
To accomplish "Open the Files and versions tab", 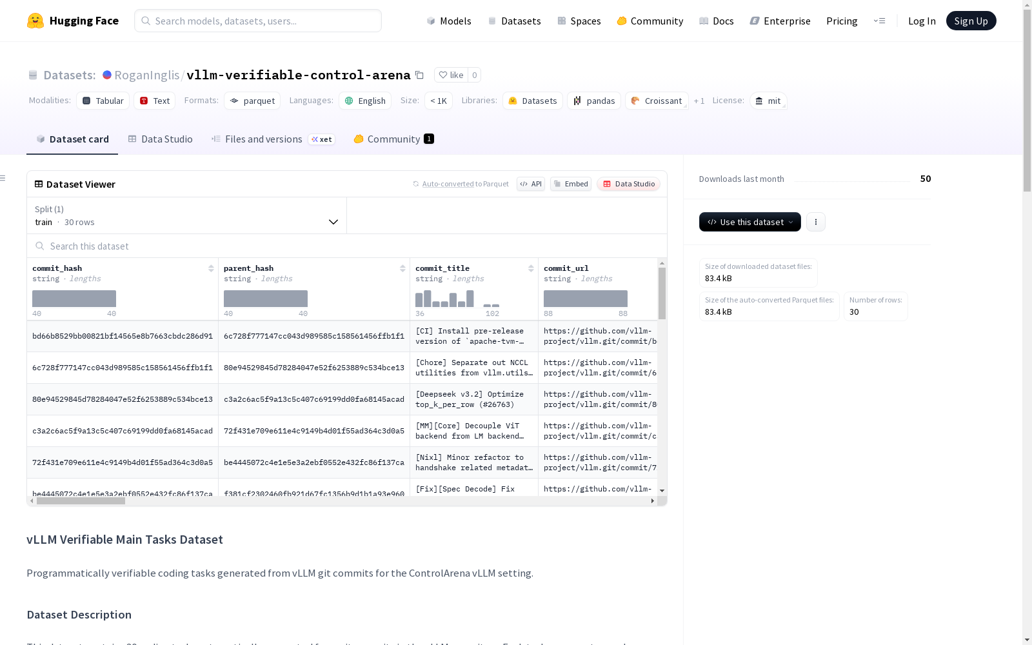I will point(273,139).
